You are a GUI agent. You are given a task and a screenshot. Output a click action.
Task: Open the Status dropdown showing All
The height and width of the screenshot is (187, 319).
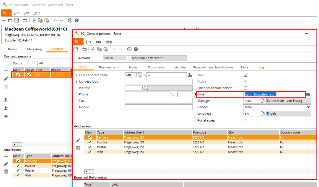(x=55, y=63)
